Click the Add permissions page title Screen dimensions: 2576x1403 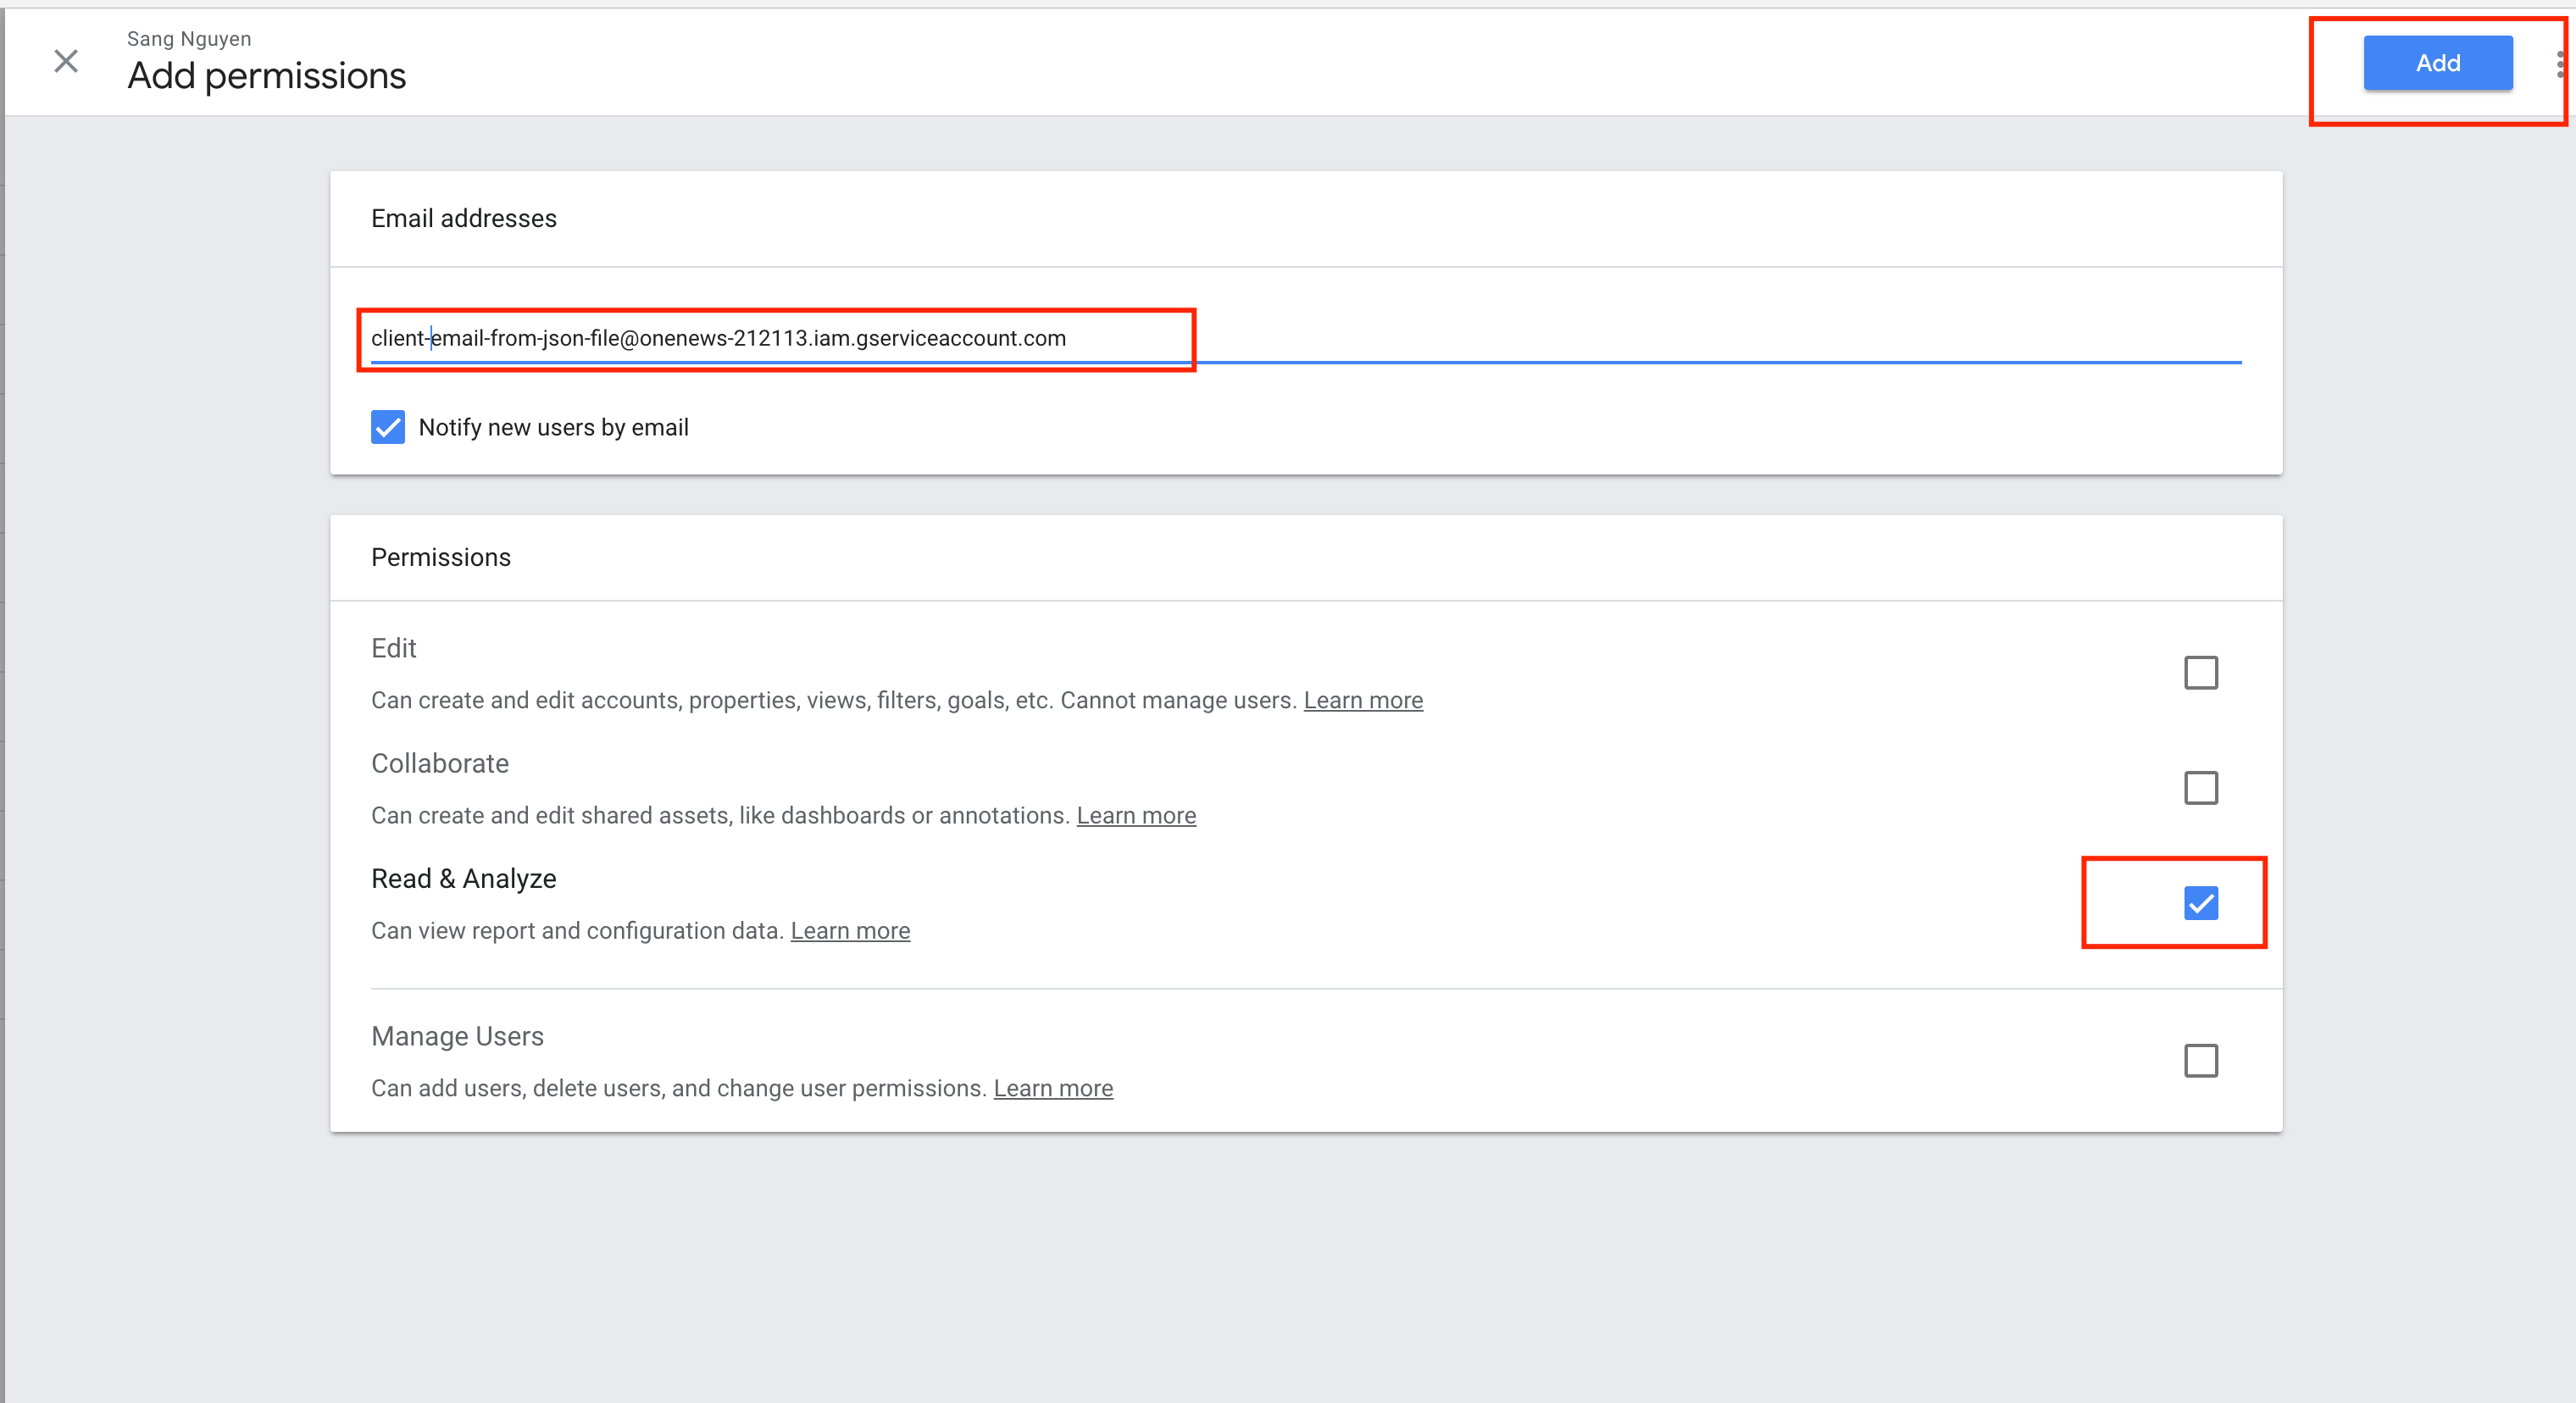tap(266, 76)
